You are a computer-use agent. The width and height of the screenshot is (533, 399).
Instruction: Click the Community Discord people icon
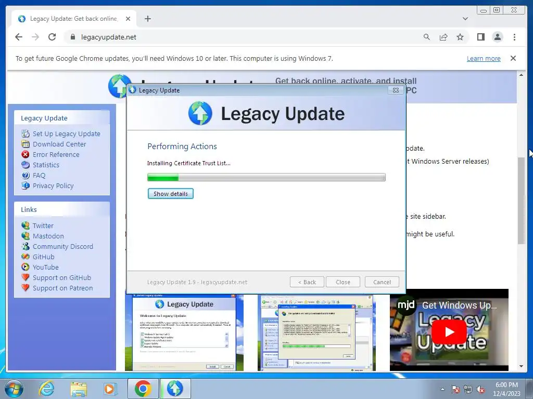pos(26,246)
